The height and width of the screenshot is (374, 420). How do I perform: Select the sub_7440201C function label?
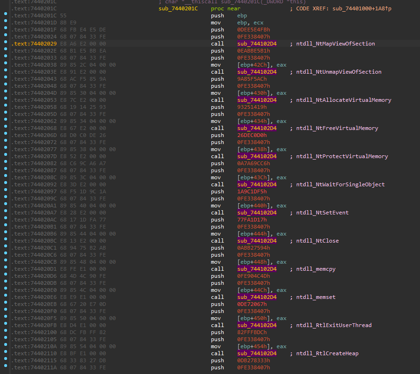[178, 8]
